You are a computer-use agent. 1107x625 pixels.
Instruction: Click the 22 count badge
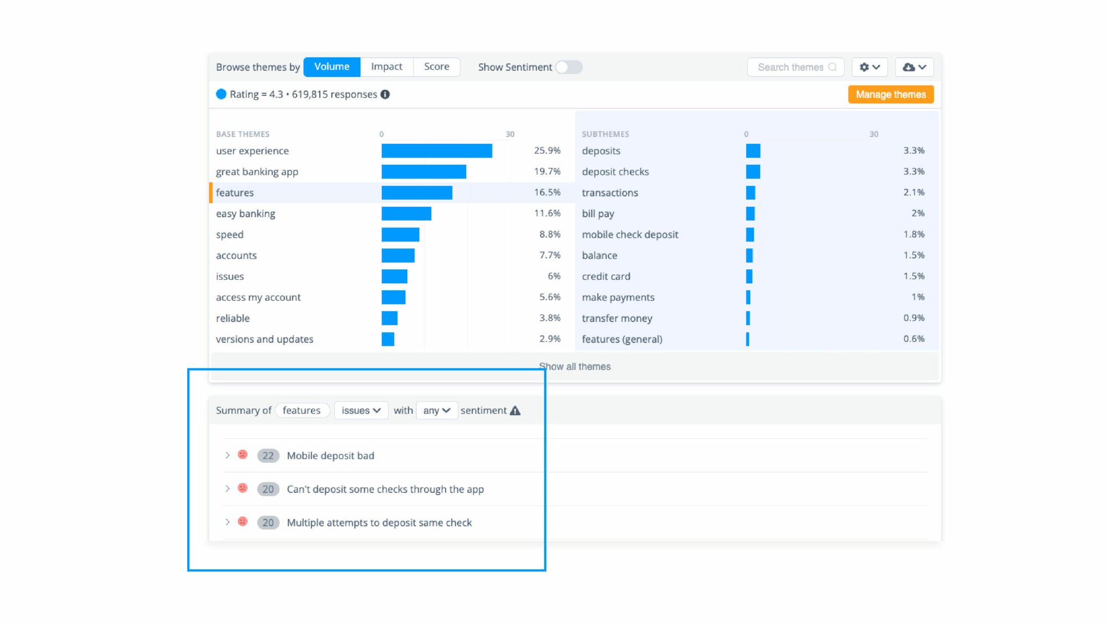[x=268, y=455]
